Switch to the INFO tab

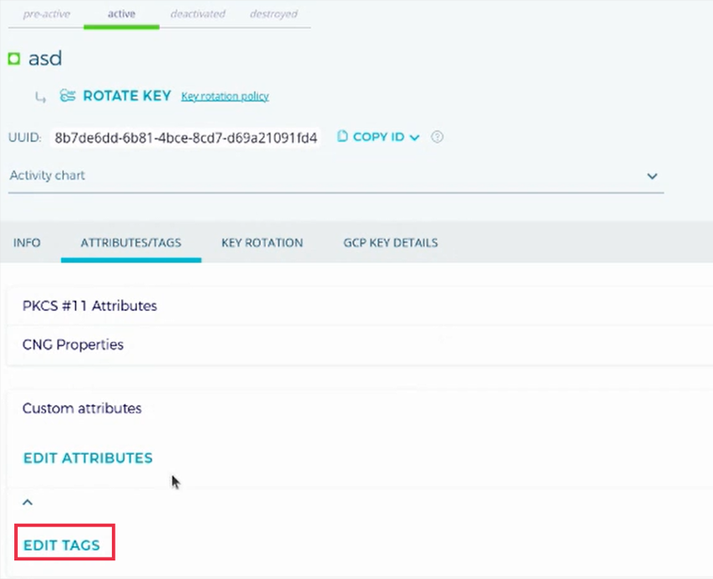27,242
